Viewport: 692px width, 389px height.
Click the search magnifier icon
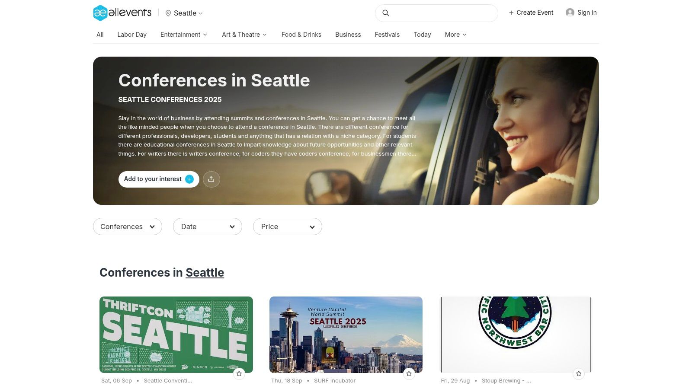point(386,13)
